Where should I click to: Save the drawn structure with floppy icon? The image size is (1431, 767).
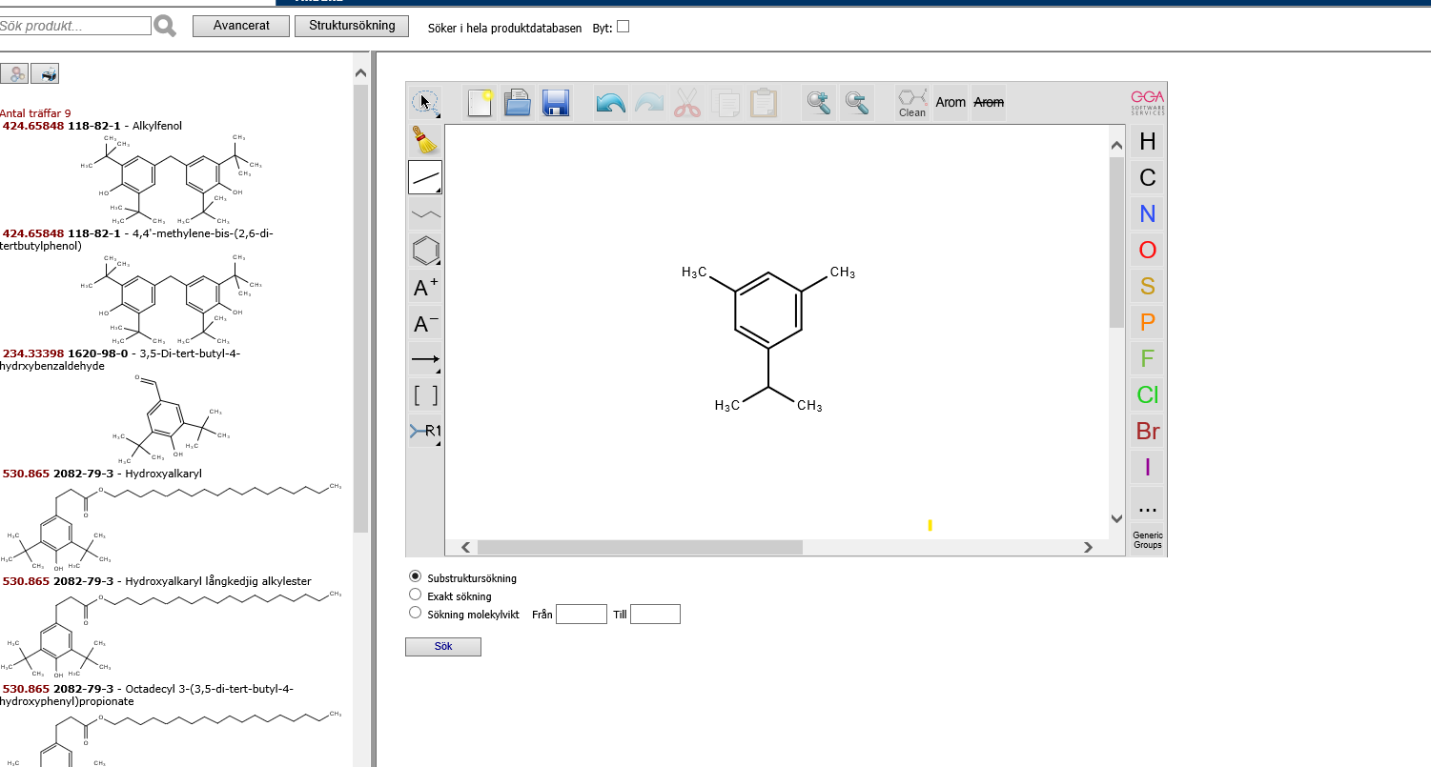click(555, 102)
